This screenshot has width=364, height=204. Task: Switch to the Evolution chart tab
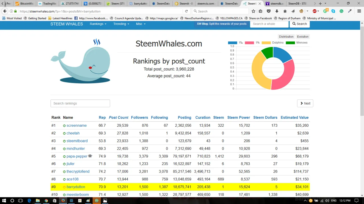(303, 37)
